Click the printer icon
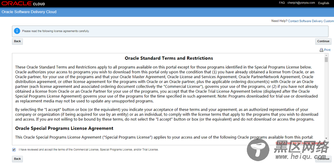The image size is (334, 163). [322, 50]
